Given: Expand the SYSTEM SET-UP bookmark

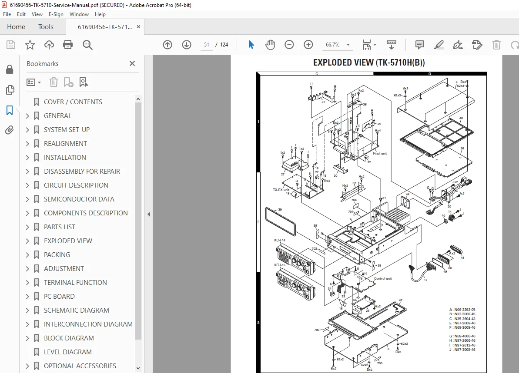Looking at the screenshot, I should pyautogui.click(x=28, y=130).
